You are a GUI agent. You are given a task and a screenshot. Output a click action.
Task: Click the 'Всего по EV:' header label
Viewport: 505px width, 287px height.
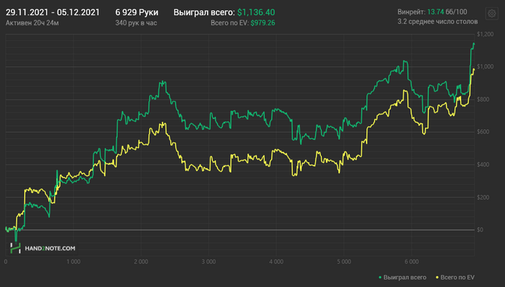pyautogui.click(x=230, y=23)
